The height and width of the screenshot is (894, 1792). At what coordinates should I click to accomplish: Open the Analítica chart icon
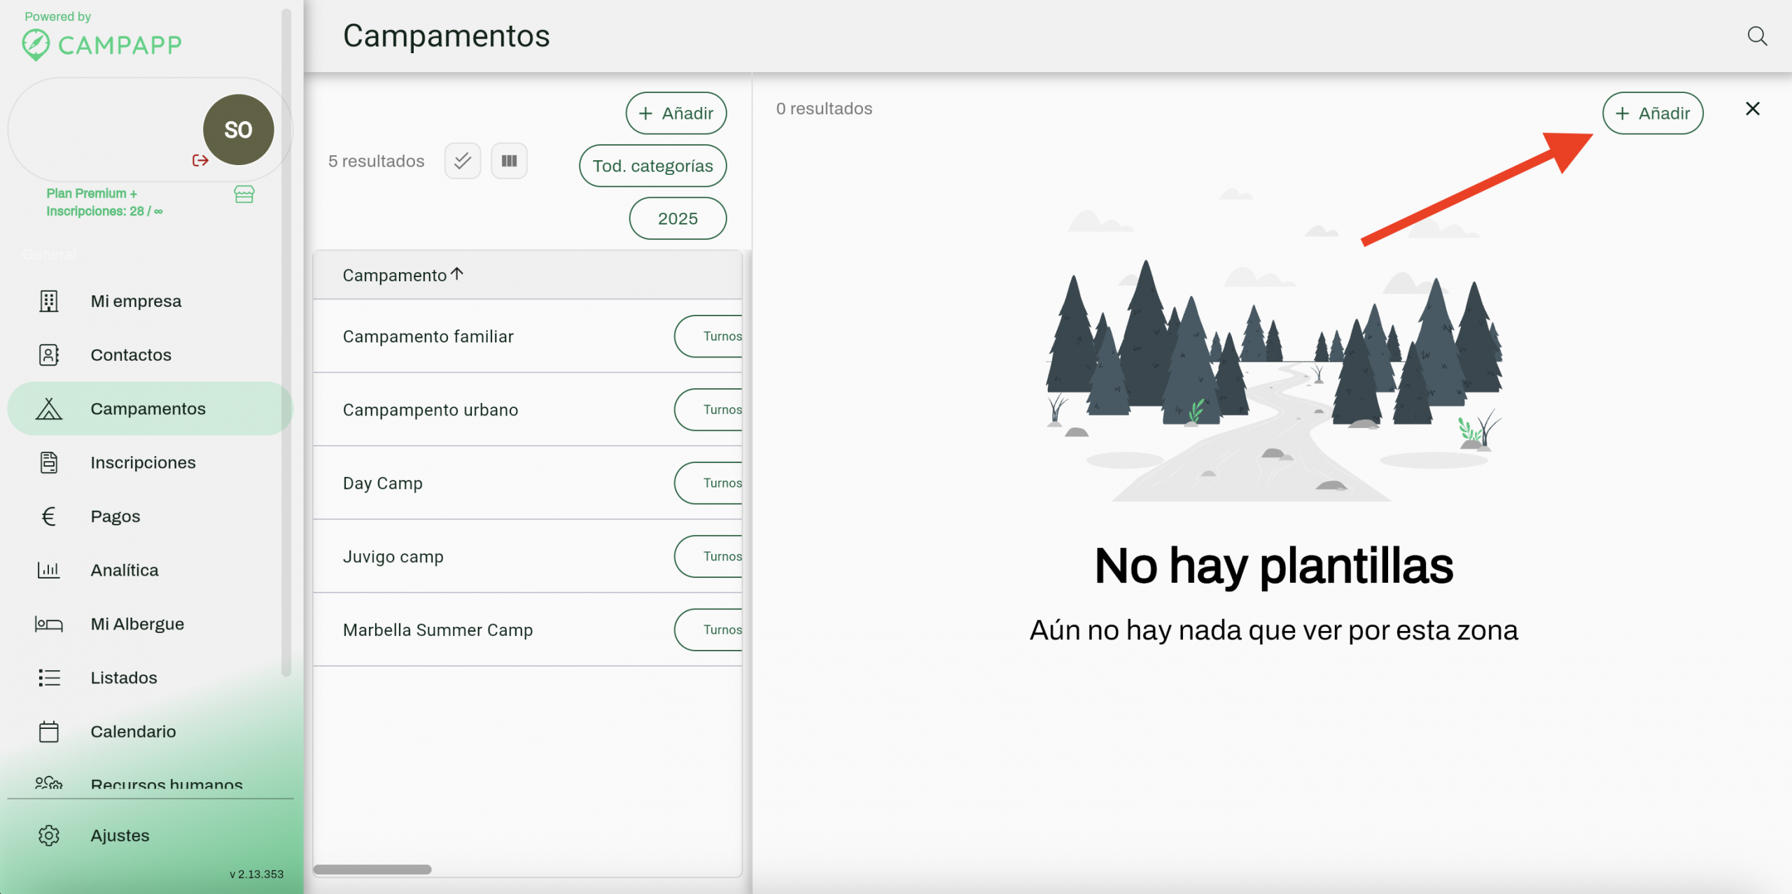(49, 570)
